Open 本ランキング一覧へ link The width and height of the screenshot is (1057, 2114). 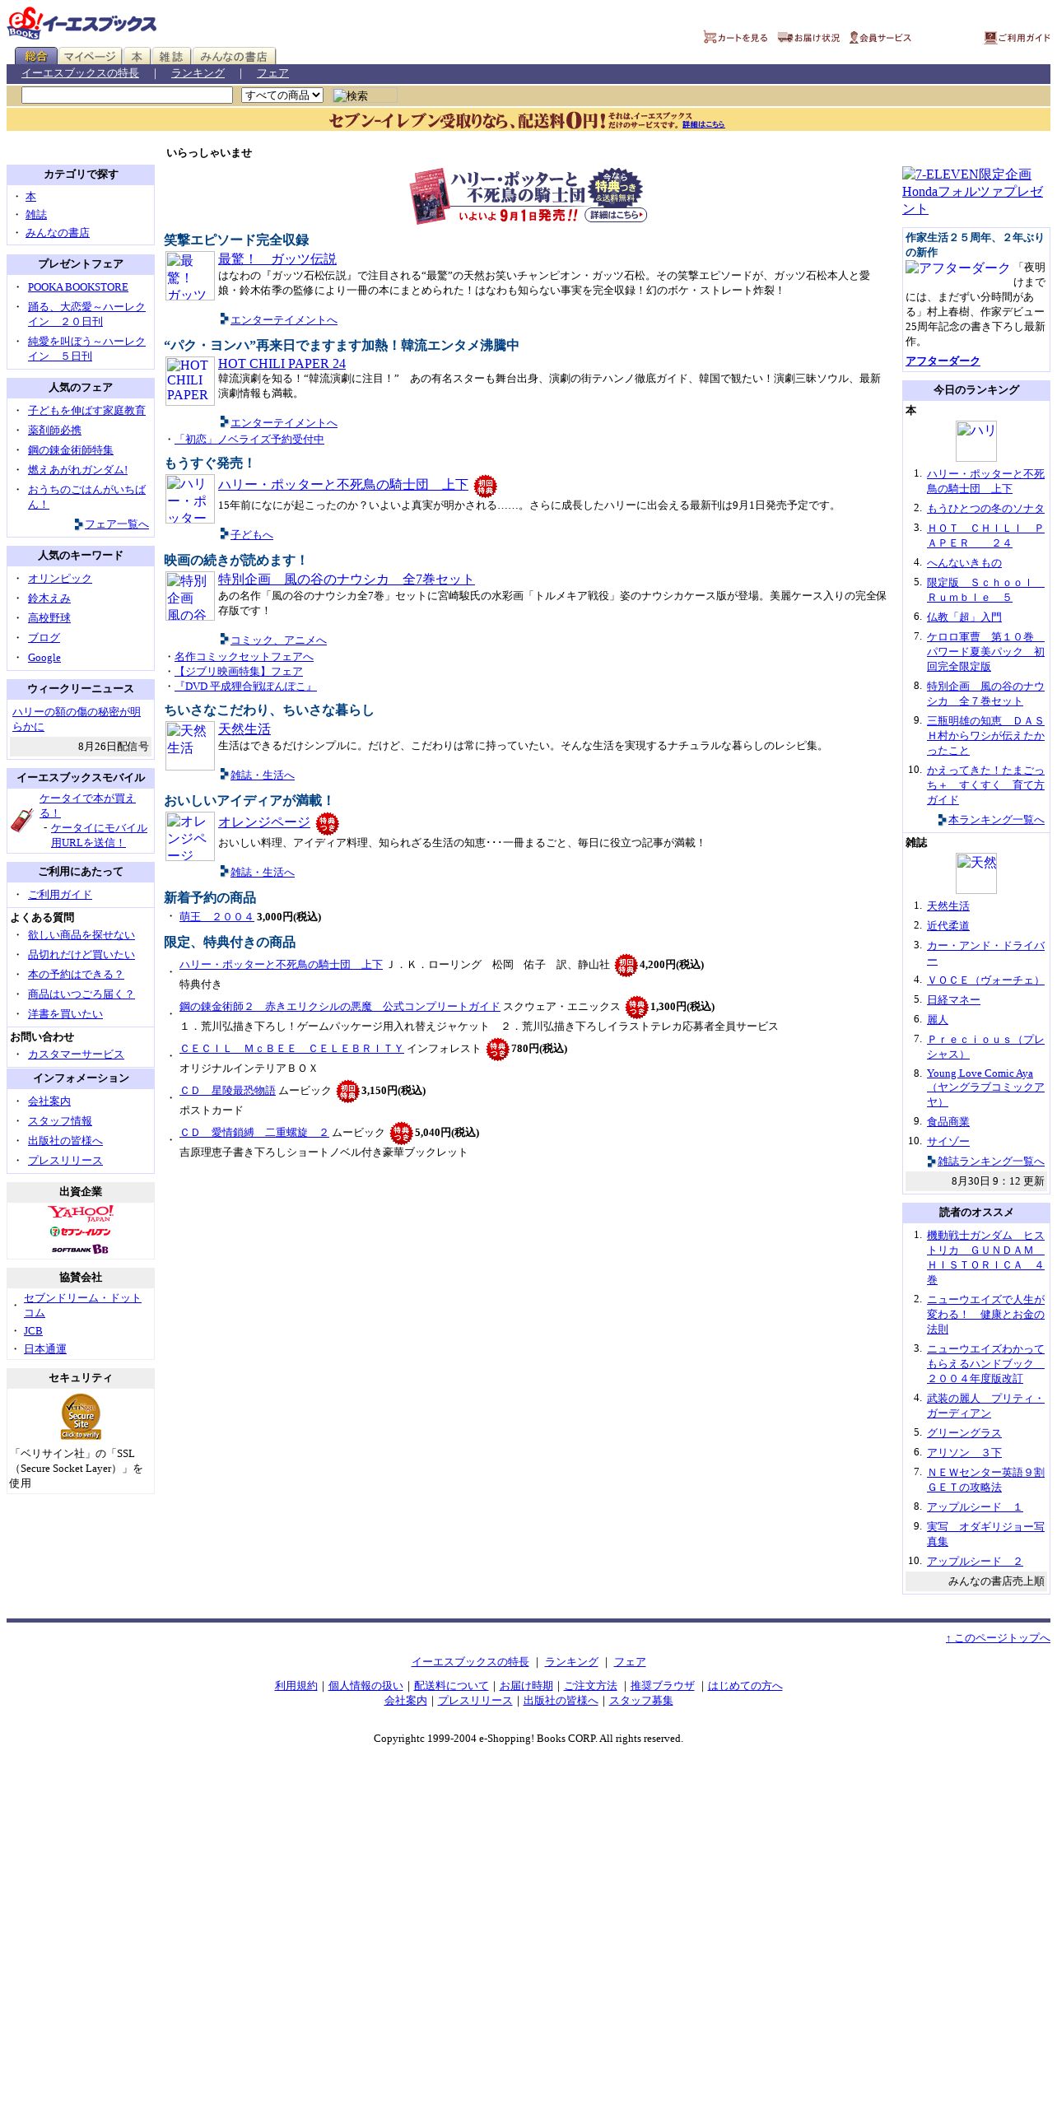(996, 820)
